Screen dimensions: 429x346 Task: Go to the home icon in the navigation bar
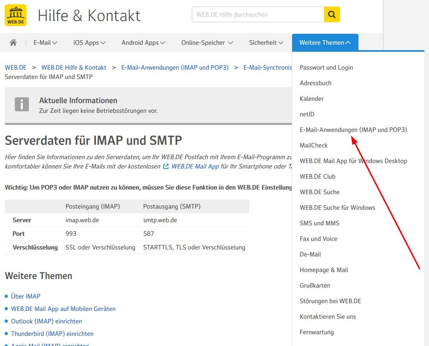pos(13,42)
